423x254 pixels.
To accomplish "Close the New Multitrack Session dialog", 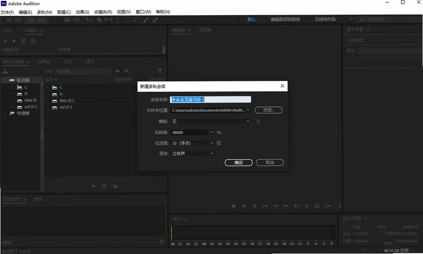I will [x=282, y=86].
